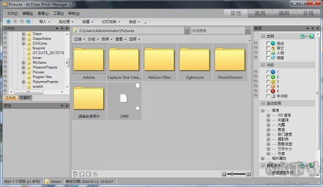Open the 批处理 toolbar dropdown
The image size is (323, 187).
(x=66, y=22)
